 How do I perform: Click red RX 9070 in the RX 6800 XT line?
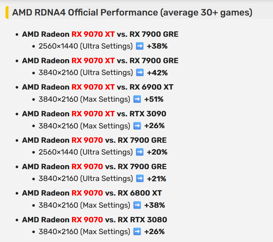pyautogui.click(x=87, y=193)
